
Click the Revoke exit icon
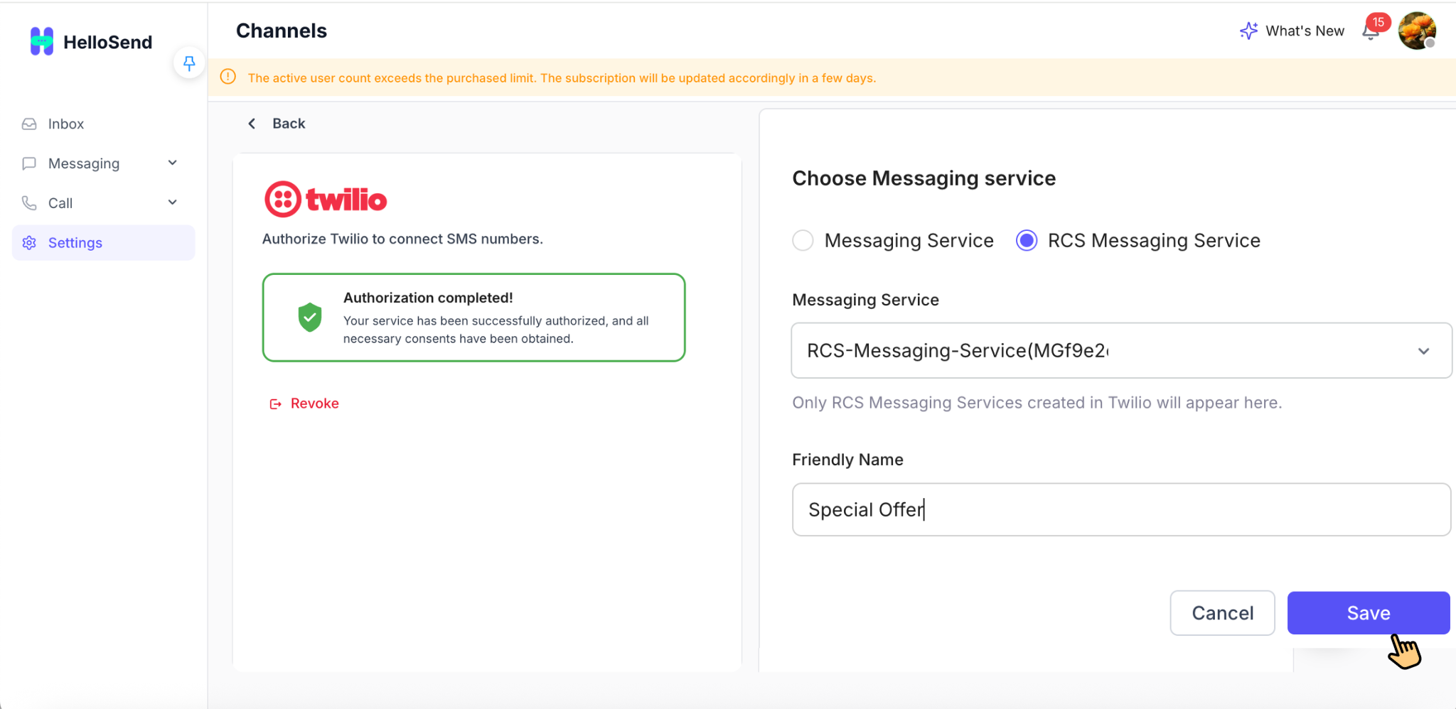pyautogui.click(x=275, y=404)
